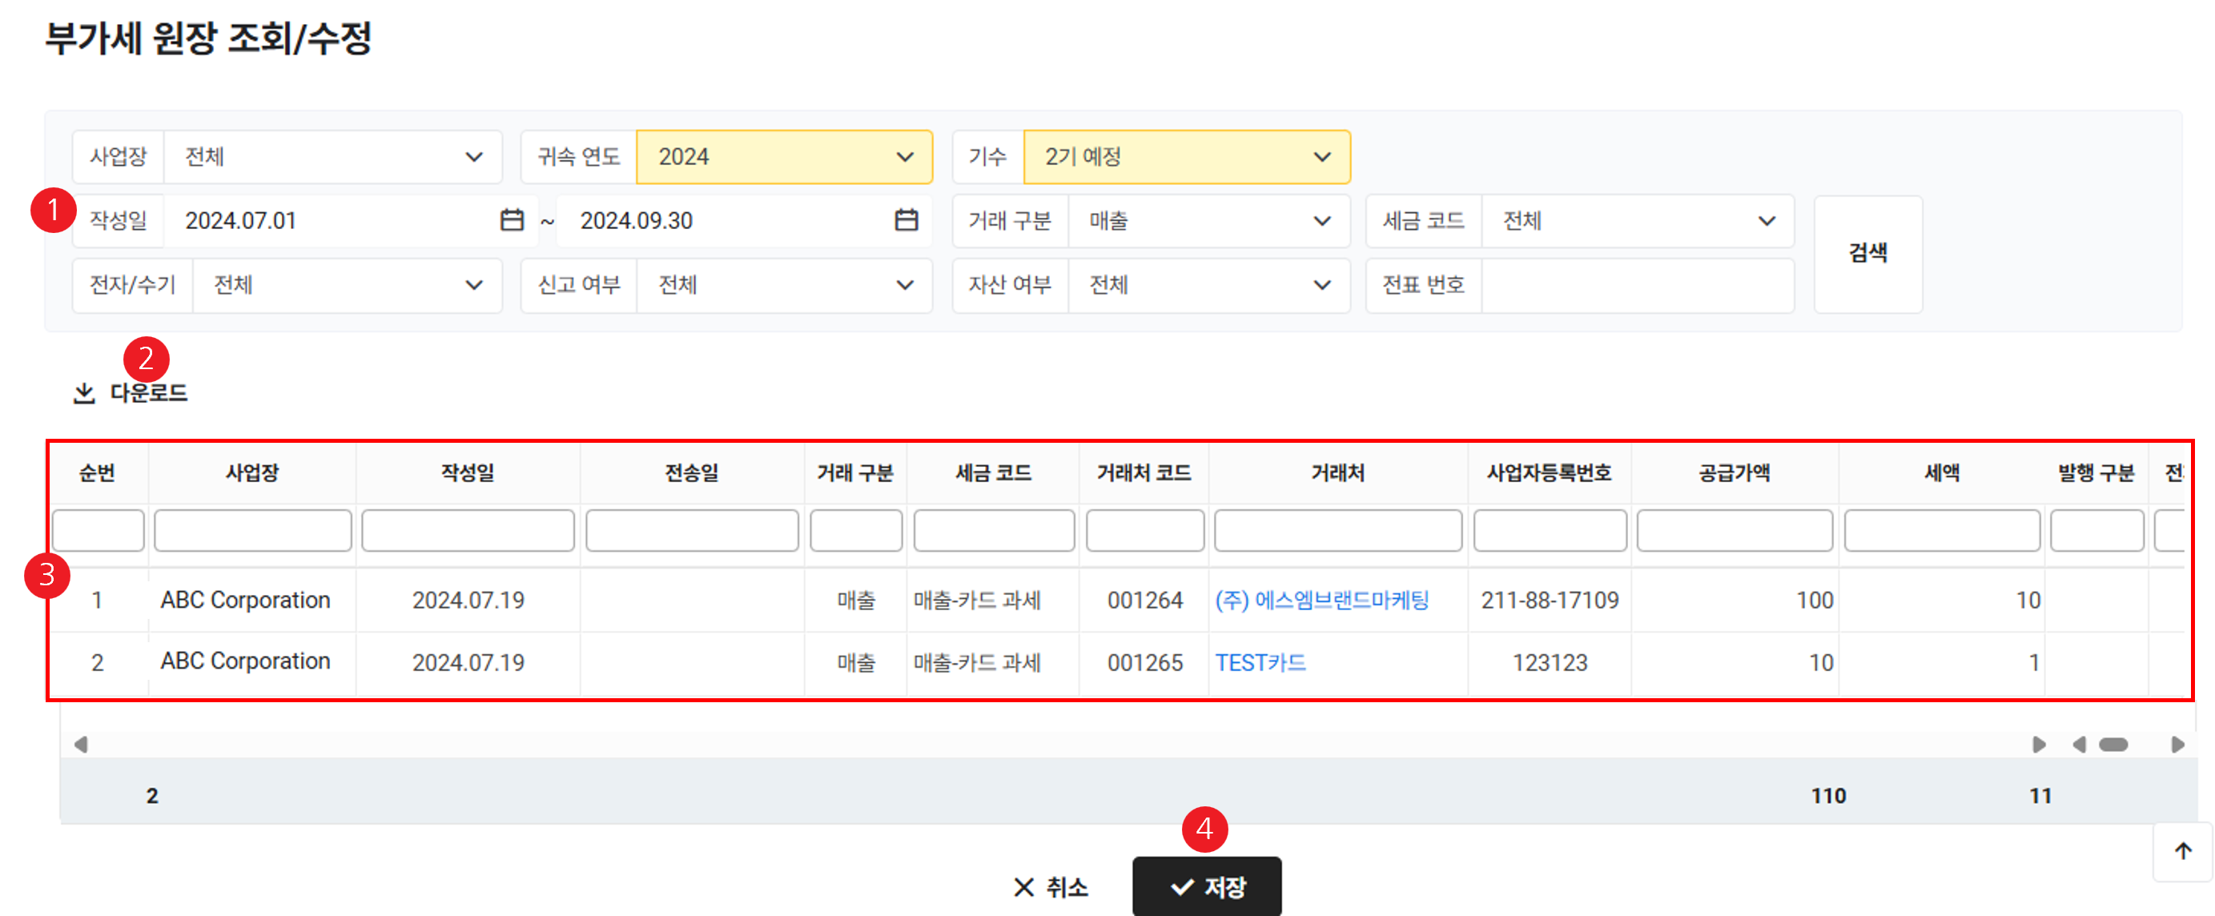
Task: Expand the 거래 구분 매출 dropdown
Action: (x=1208, y=221)
